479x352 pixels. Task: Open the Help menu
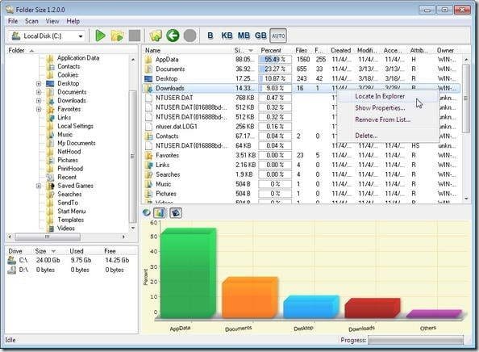[73, 21]
